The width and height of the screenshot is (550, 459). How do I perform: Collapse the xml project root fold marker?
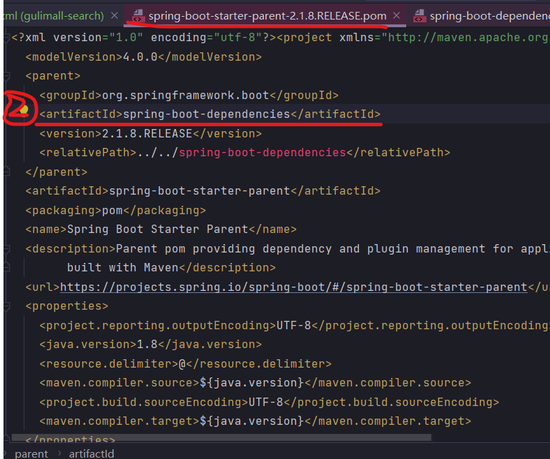pyautogui.click(x=6, y=38)
